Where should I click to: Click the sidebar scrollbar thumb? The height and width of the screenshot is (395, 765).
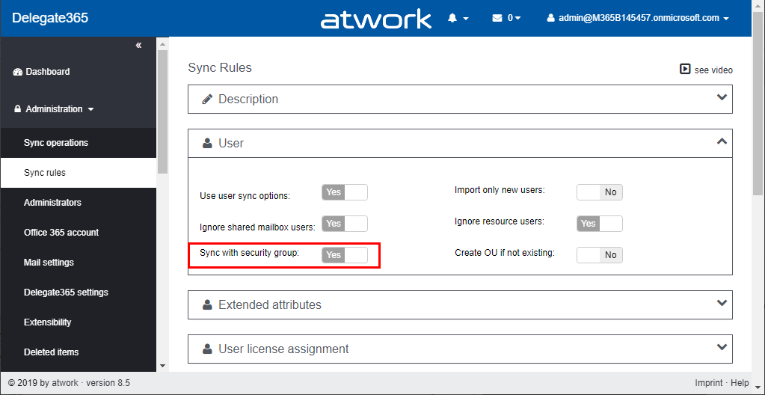coord(162,111)
